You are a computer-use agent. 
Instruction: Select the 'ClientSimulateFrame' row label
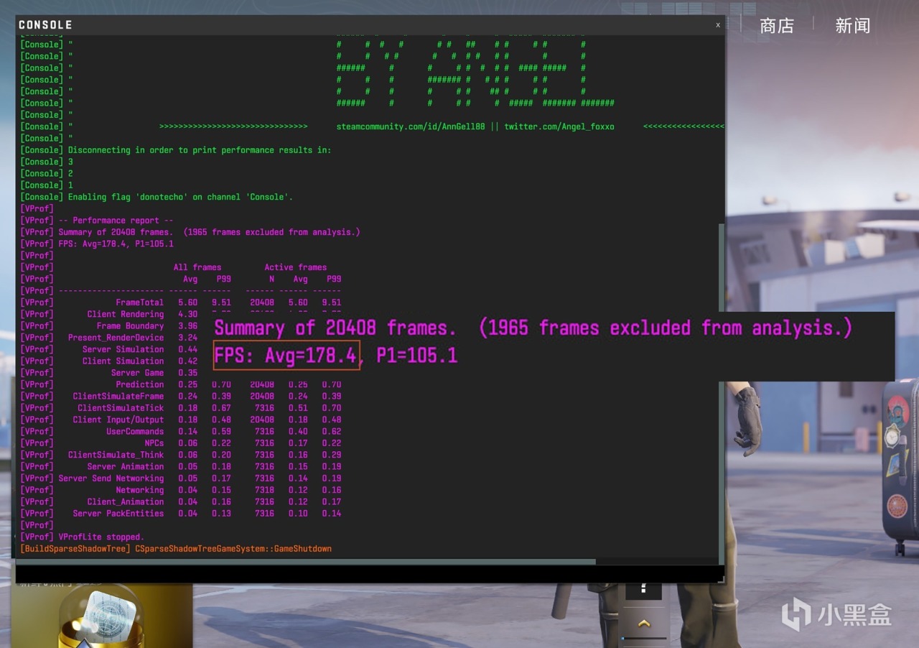point(118,396)
